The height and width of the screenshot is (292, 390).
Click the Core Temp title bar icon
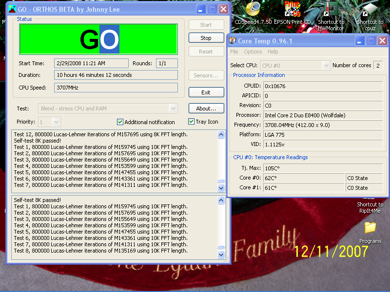point(233,40)
